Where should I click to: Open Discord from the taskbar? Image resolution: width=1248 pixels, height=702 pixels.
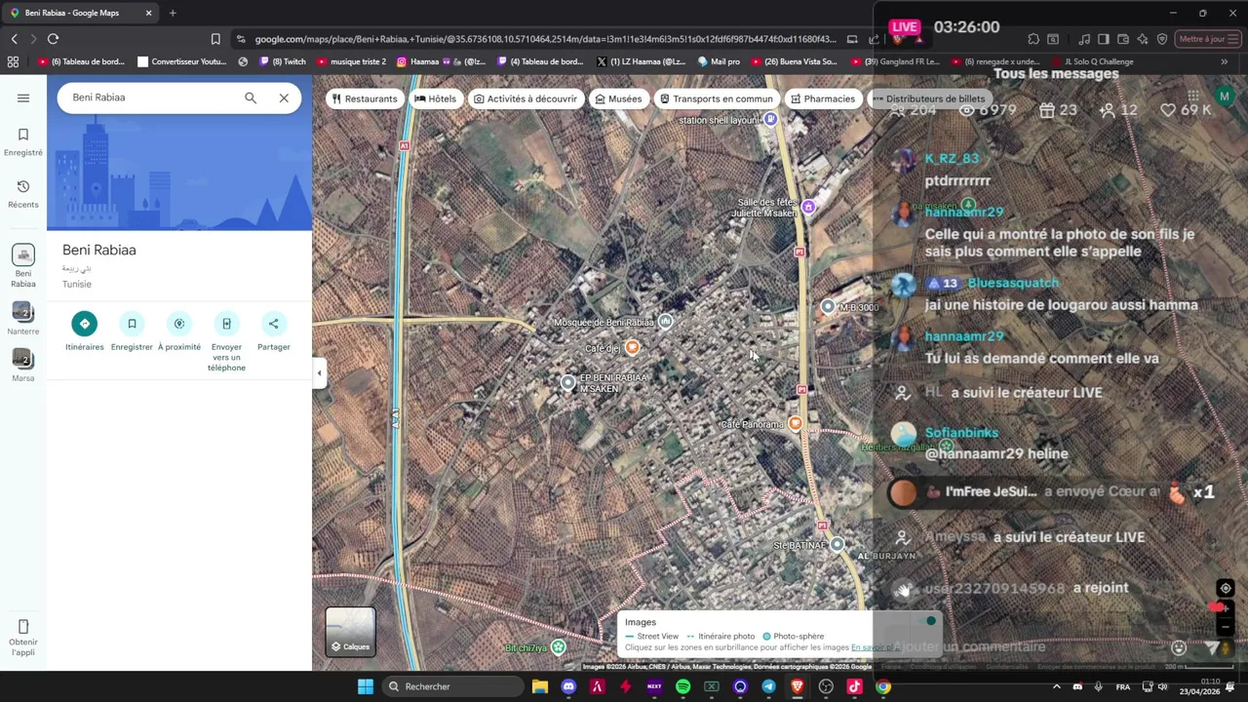tap(568, 686)
